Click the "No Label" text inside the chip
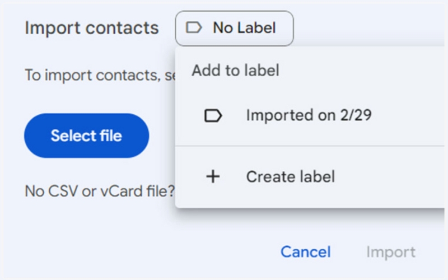Viewport: 448px width, 280px height. pyautogui.click(x=244, y=28)
